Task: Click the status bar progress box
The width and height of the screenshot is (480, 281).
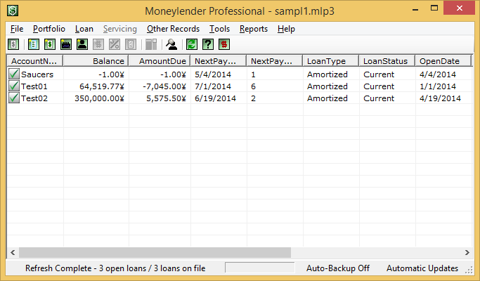Action: point(260,267)
